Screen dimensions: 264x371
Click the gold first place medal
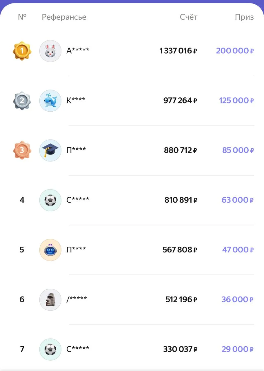coord(22,51)
